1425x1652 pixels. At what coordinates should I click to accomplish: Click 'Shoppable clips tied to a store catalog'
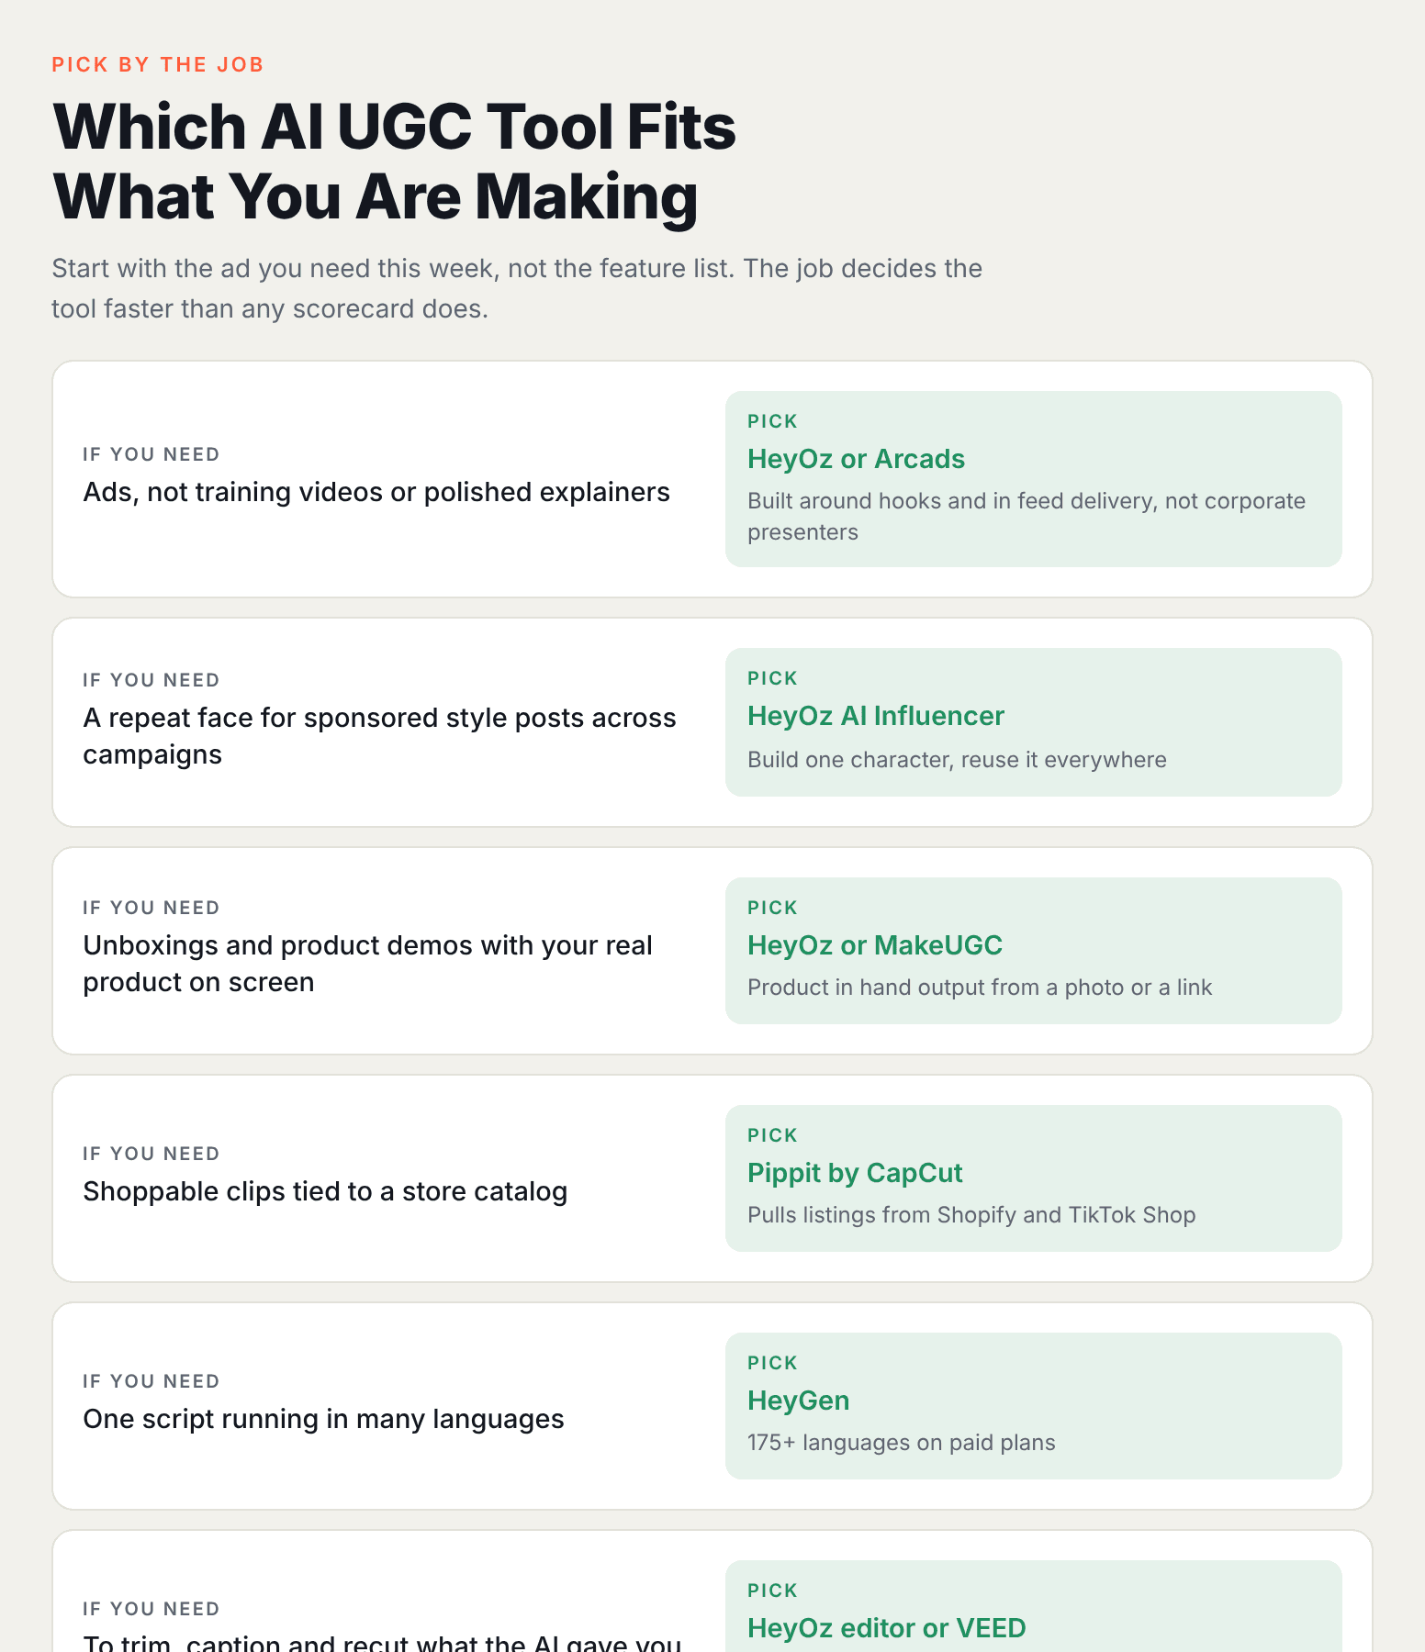[325, 1191]
